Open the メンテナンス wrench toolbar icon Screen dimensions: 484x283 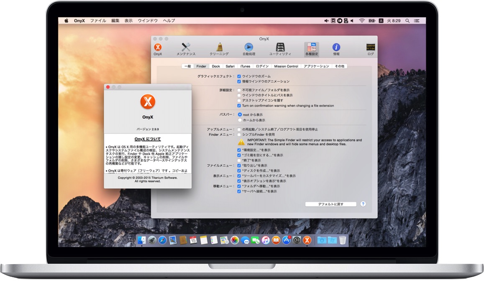click(186, 49)
